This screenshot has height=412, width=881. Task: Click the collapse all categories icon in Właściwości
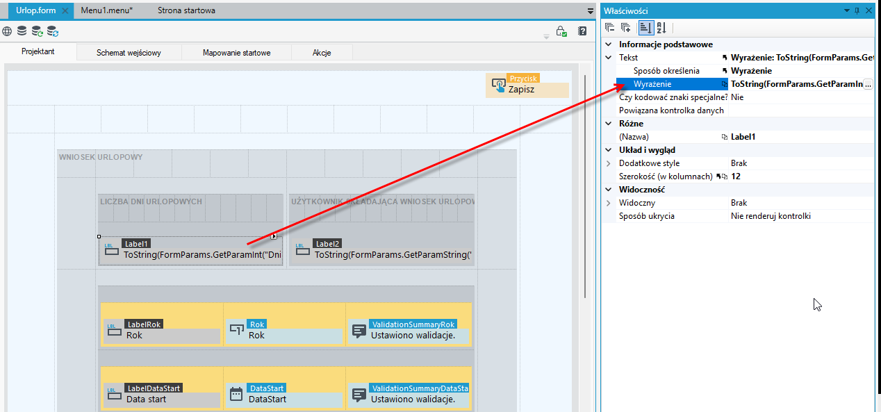point(609,28)
